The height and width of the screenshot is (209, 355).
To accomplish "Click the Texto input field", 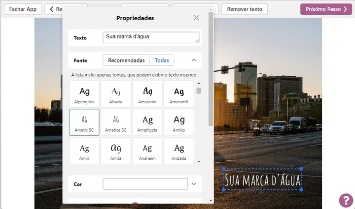I will tap(151, 37).
